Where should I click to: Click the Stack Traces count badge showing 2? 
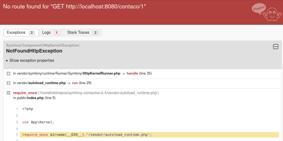[96, 33]
